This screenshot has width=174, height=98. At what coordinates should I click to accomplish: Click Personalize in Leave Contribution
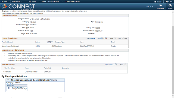point(91,38)
